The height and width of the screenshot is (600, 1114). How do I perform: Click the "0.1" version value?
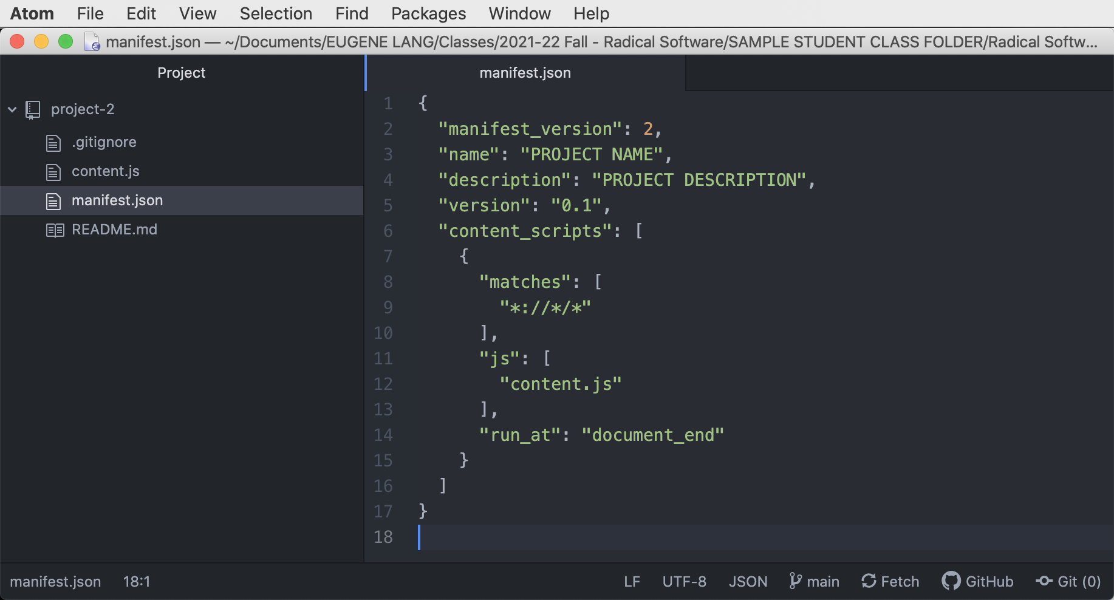[576, 205]
